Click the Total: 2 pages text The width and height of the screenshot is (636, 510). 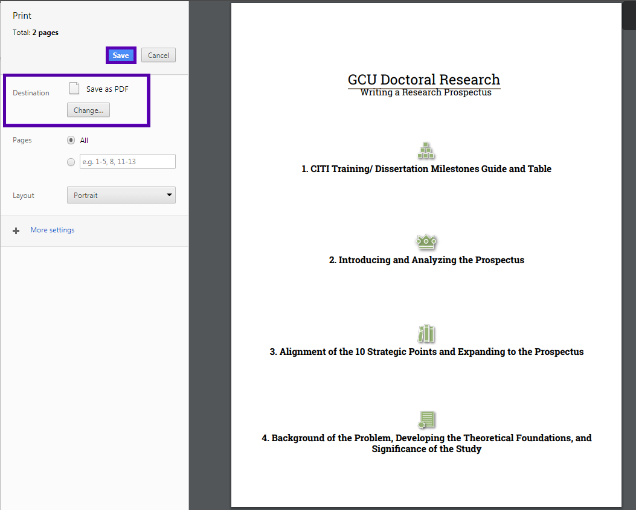coord(35,33)
